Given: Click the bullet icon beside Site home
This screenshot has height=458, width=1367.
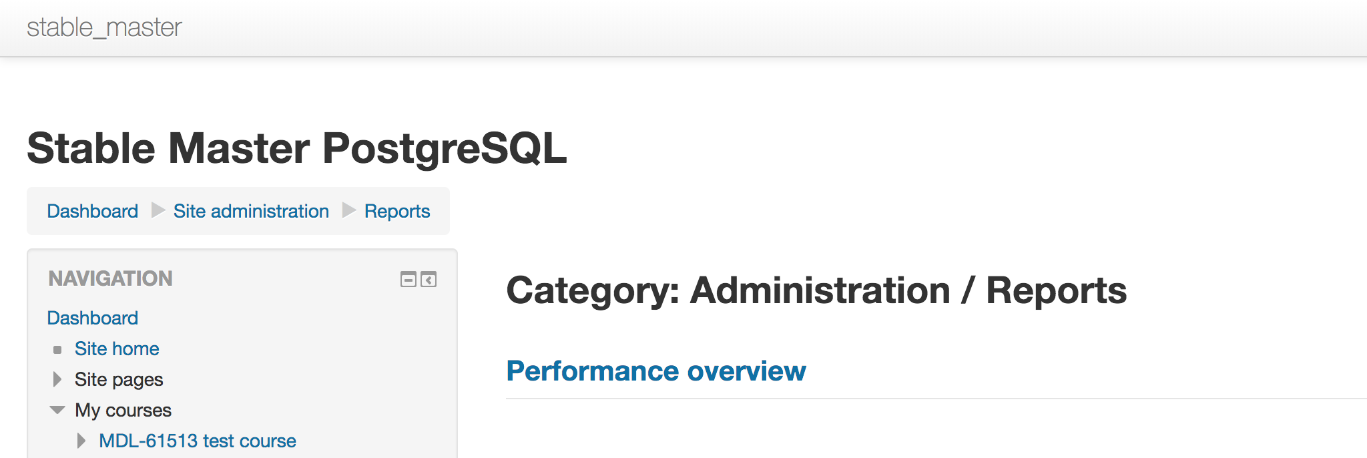Looking at the screenshot, I should (x=57, y=350).
